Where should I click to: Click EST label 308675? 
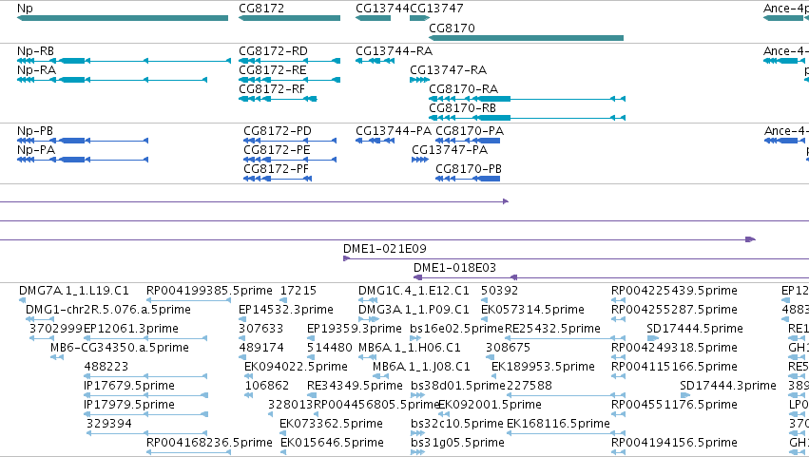[508, 348]
